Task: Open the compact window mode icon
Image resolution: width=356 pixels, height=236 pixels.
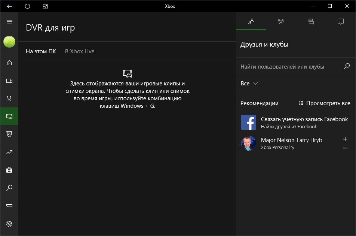Action: pyautogui.click(x=45, y=6)
